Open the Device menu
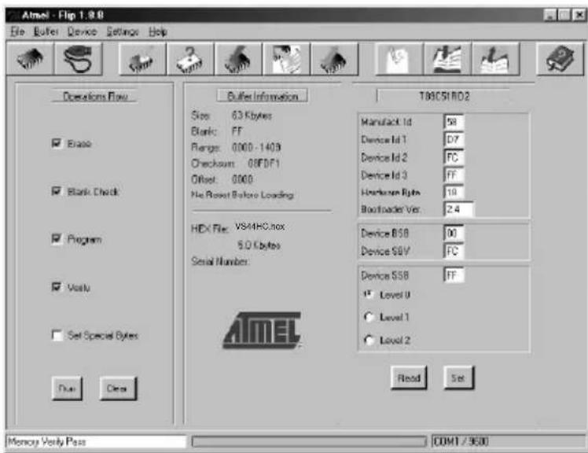The width and height of the screenshot is (588, 453). pos(82,31)
